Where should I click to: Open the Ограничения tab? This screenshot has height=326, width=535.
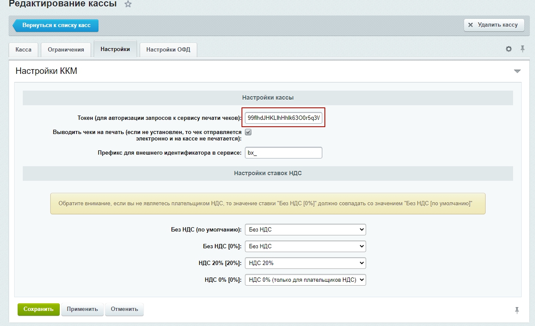coord(66,49)
